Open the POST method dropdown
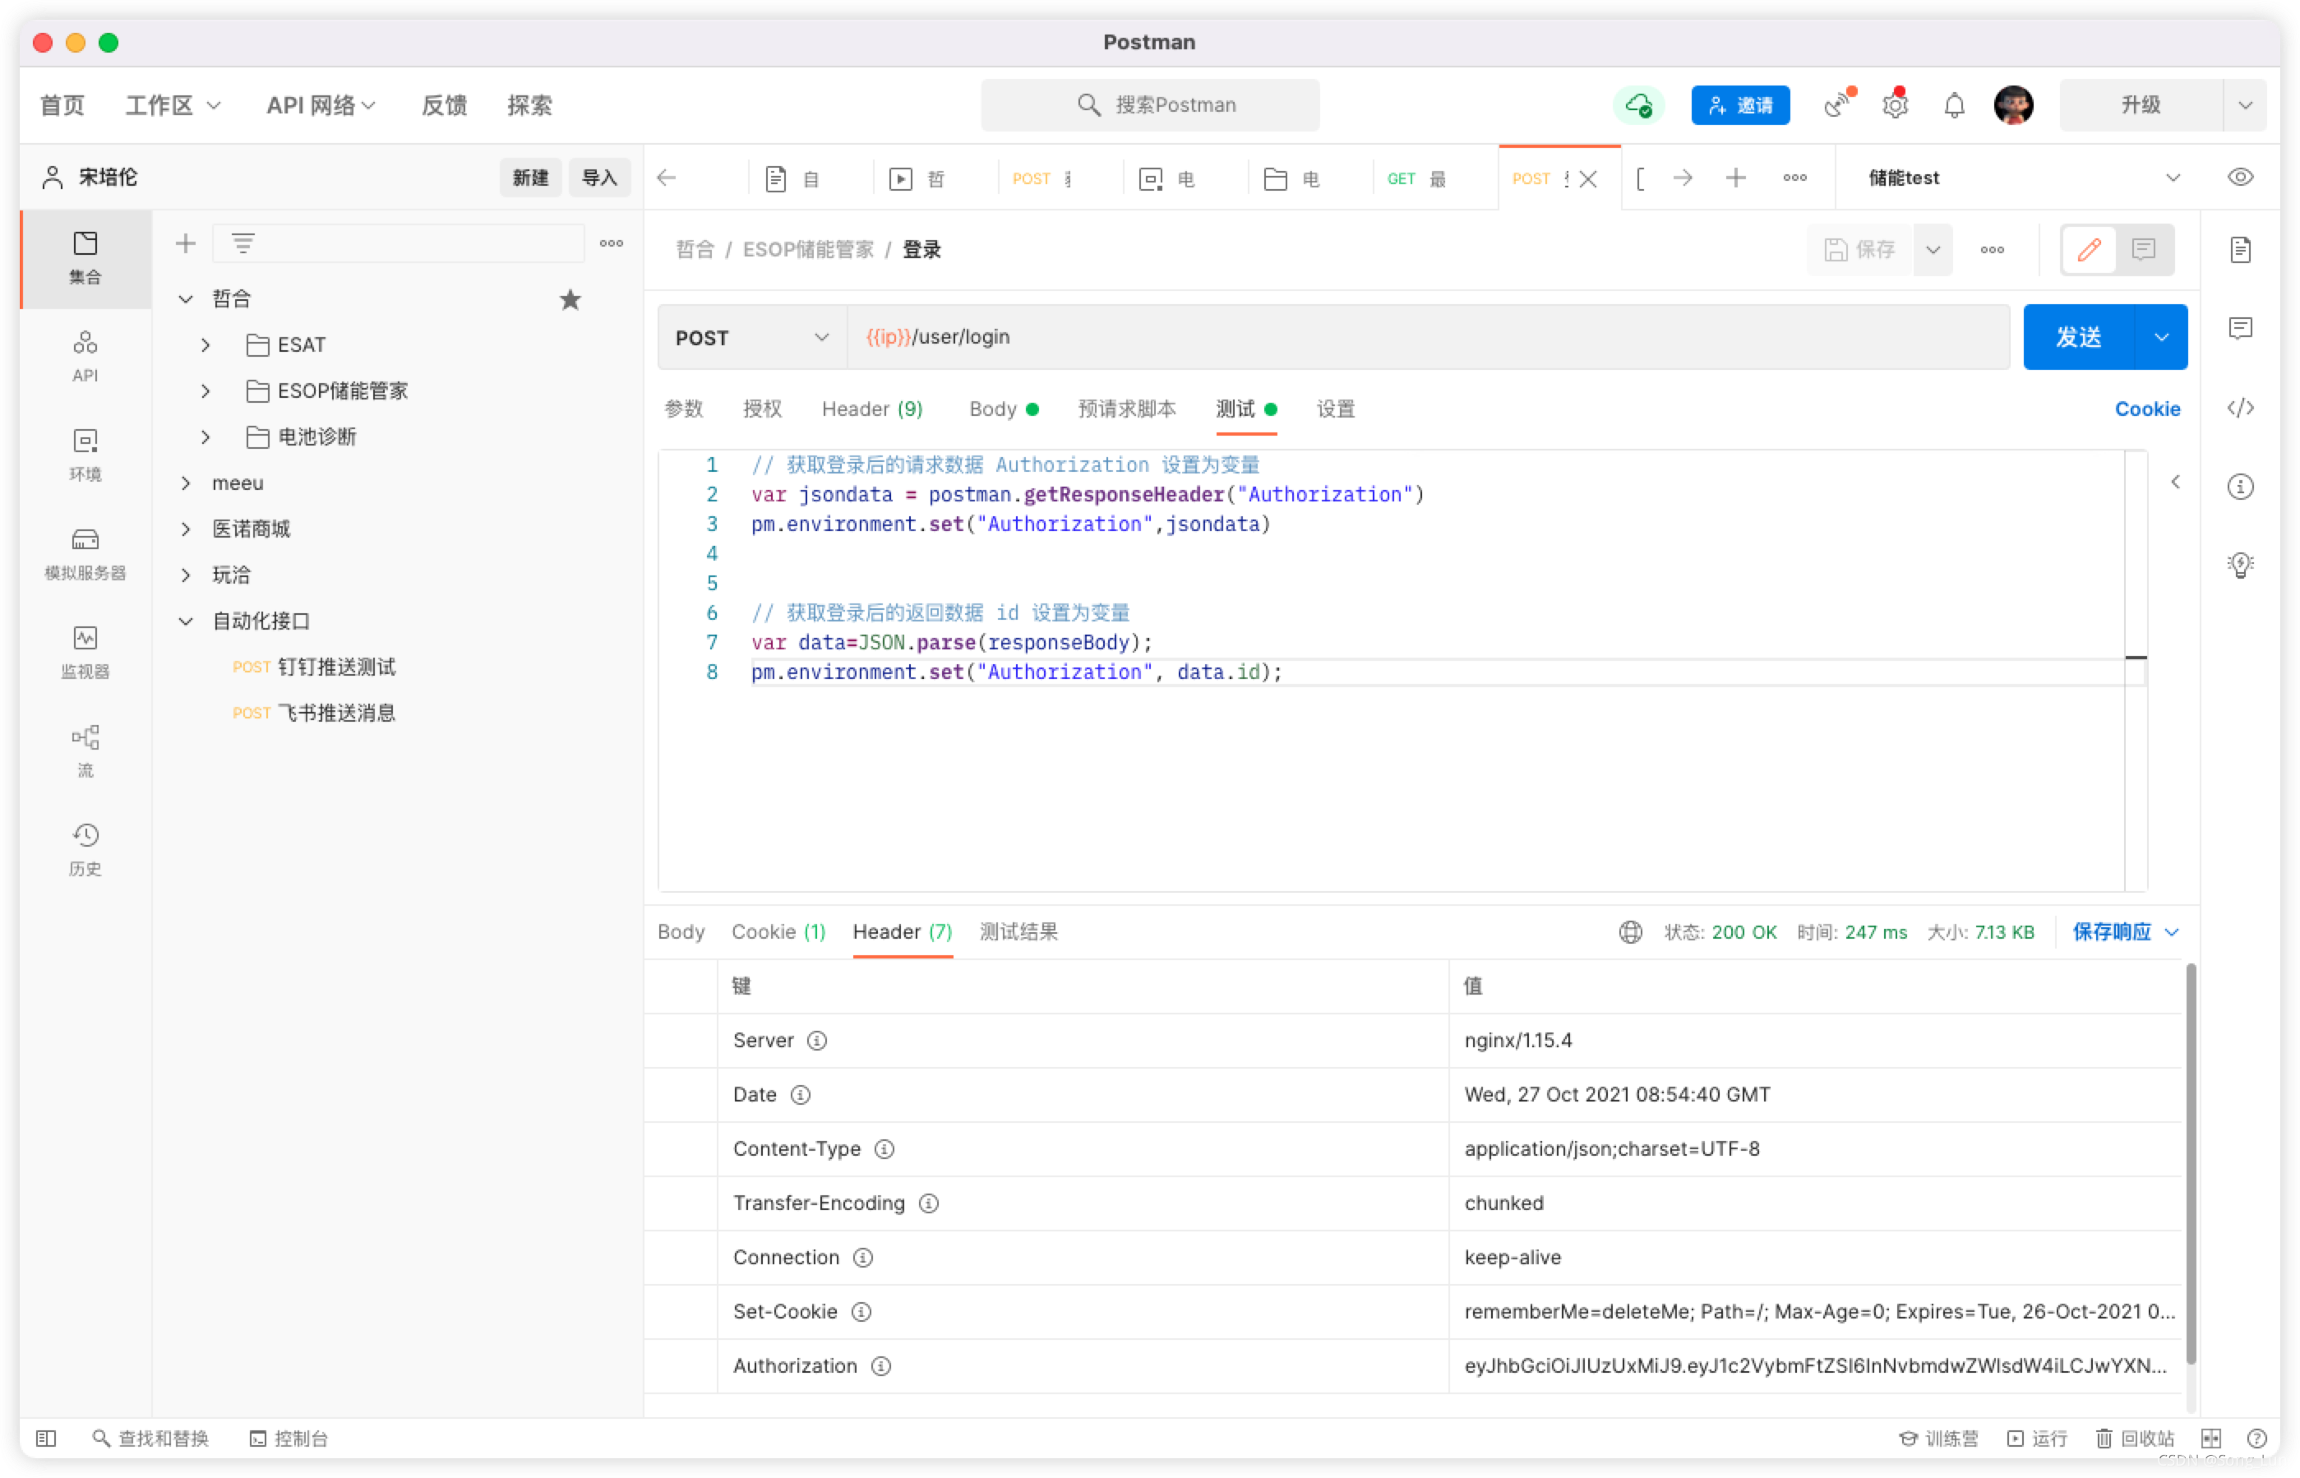2300x1478 pixels. point(751,337)
